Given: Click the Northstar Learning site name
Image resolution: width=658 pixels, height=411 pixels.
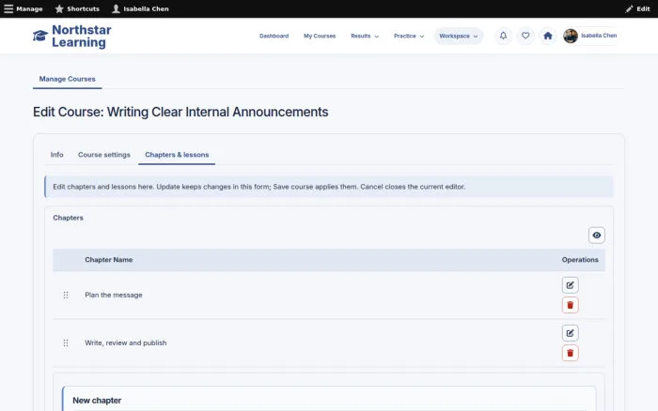Looking at the screenshot, I should (x=82, y=36).
